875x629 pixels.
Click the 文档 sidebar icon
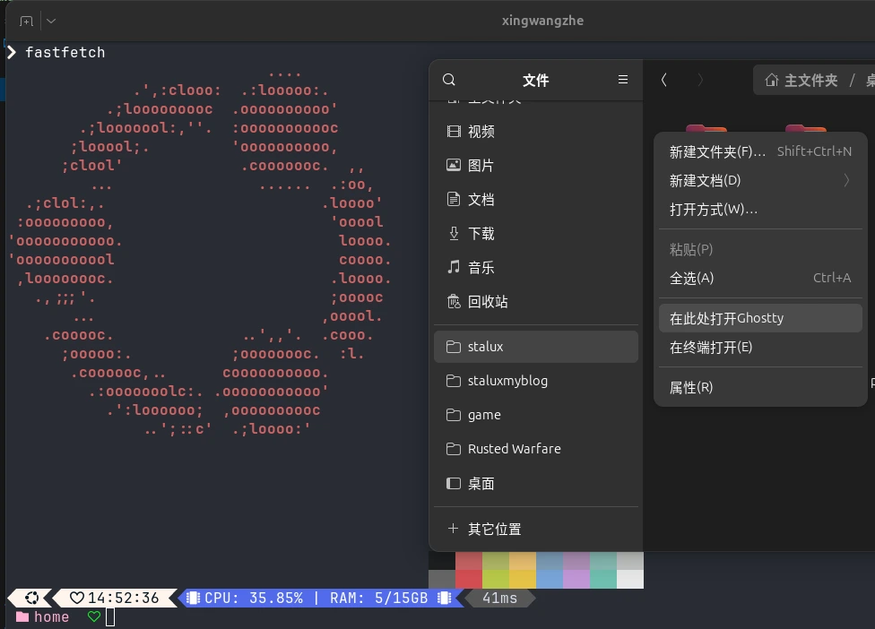[454, 199]
